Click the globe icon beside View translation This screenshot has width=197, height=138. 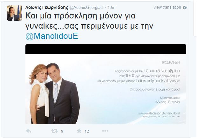coord(185,7)
